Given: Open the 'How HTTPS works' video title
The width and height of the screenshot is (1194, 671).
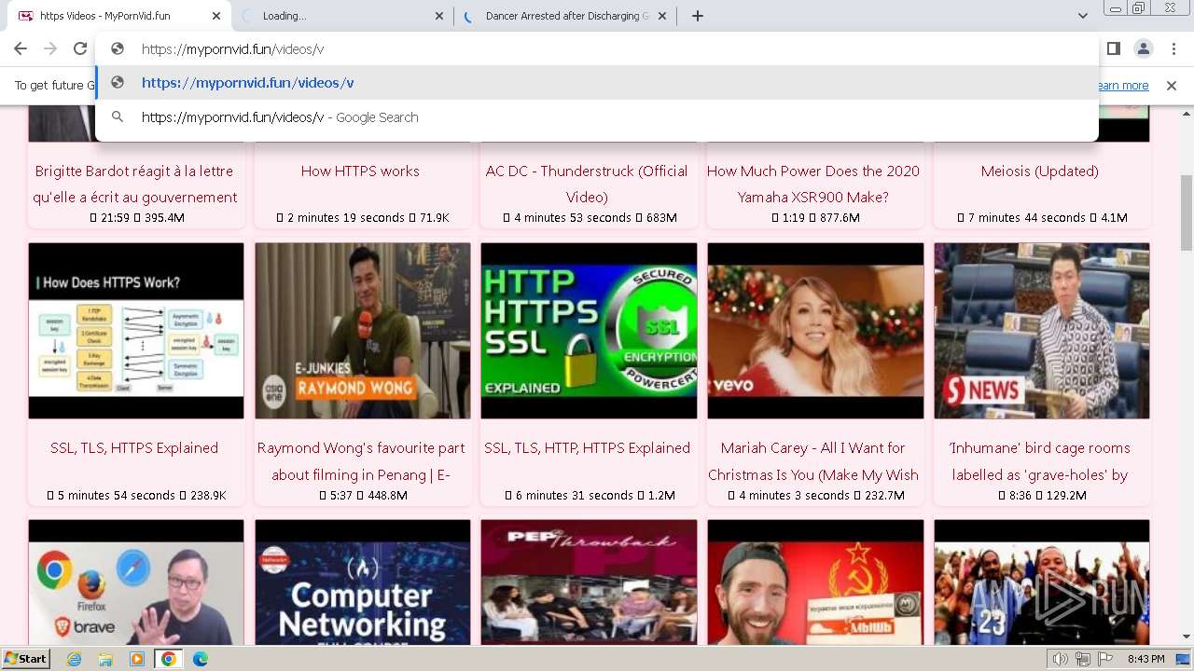Looking at the screenshot, I should 360,171.
